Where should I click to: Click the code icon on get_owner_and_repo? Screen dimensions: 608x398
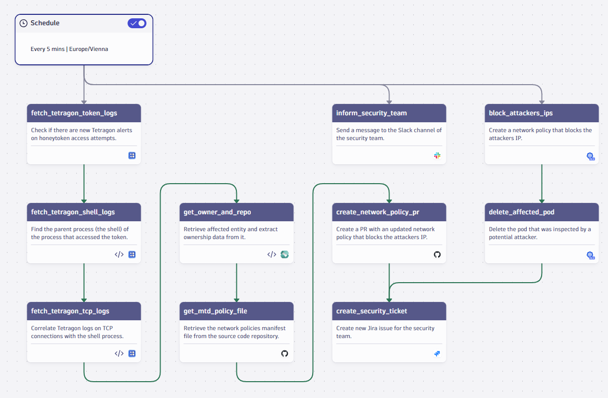272,254
